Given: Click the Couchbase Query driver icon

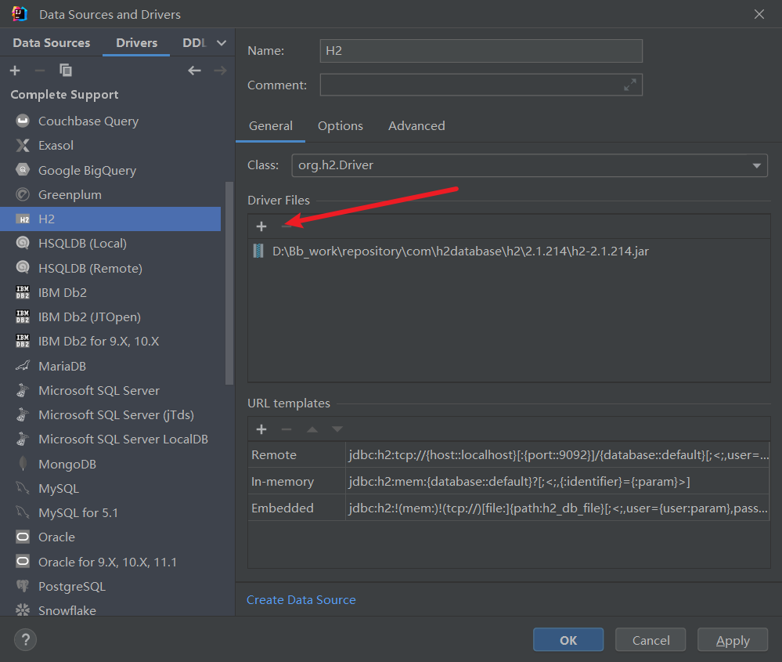Looking at the screenshot, I should (23, 121).
